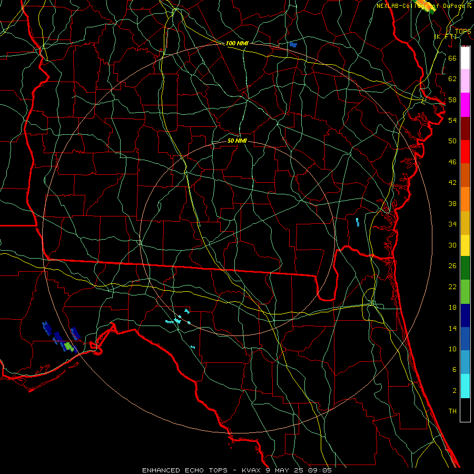Click the blue echo near the 100 NMI label
Image resolution: width=474 pixels, height=474 pixels.
click(x=293, y=45)
